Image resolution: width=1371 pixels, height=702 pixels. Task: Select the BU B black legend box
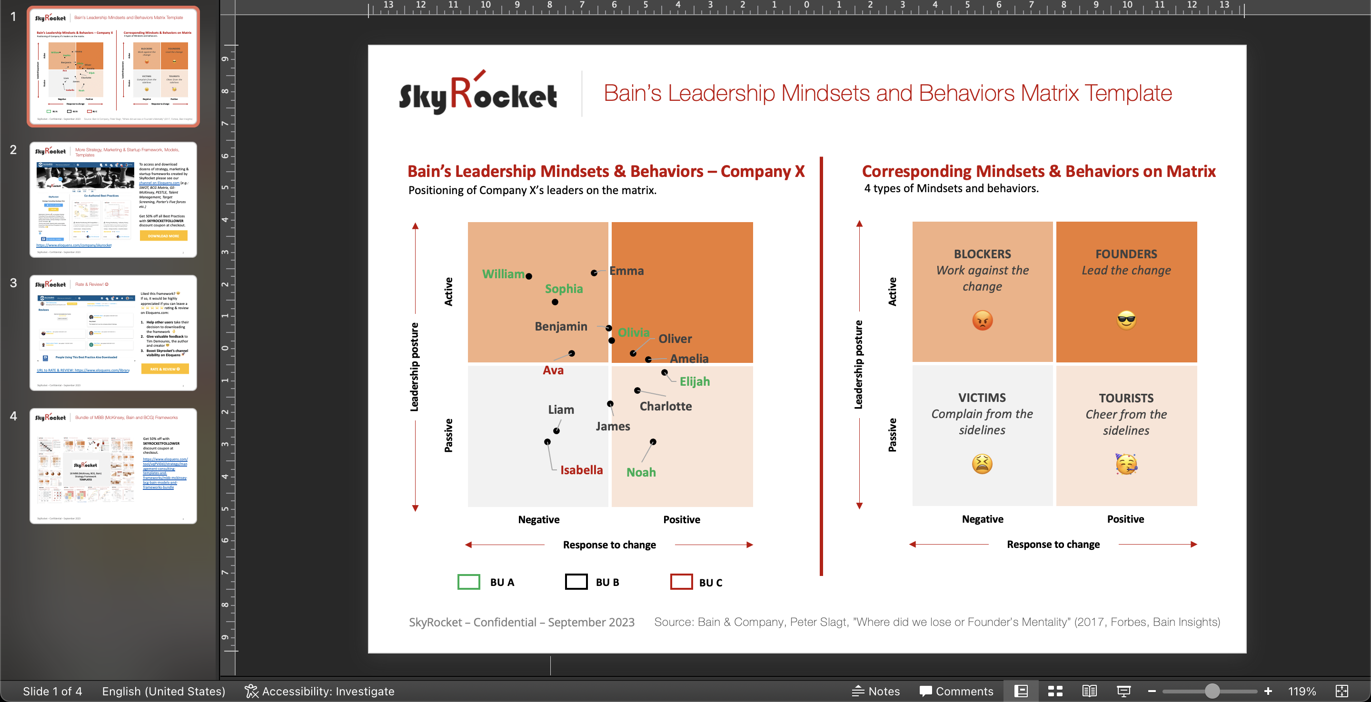point(576,582)
